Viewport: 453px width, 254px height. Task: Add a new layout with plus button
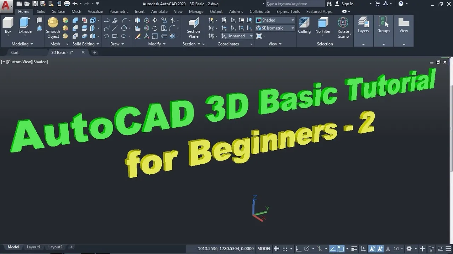coord(71,247)
